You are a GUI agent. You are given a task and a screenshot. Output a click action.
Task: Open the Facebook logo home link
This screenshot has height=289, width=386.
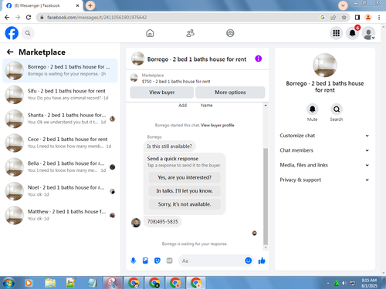(x=12, y=33)
